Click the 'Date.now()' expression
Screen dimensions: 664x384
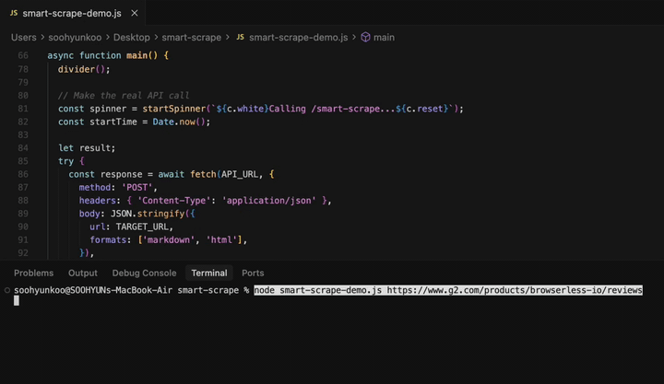point(179,122)
